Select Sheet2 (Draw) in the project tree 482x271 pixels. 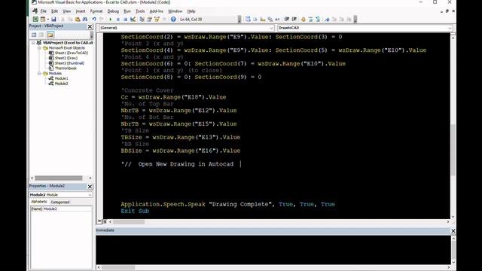[66, 58]
